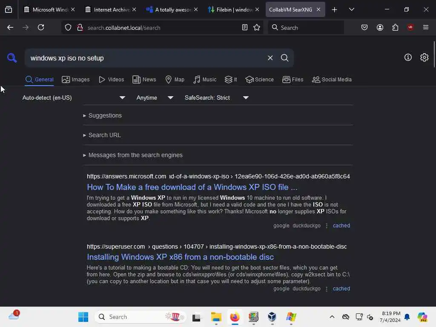Image resolution: width=436 pixels, height=327 pixels.
Task: Open VirtualBox cube icon in taskbar
Action: tap(272, 317)
